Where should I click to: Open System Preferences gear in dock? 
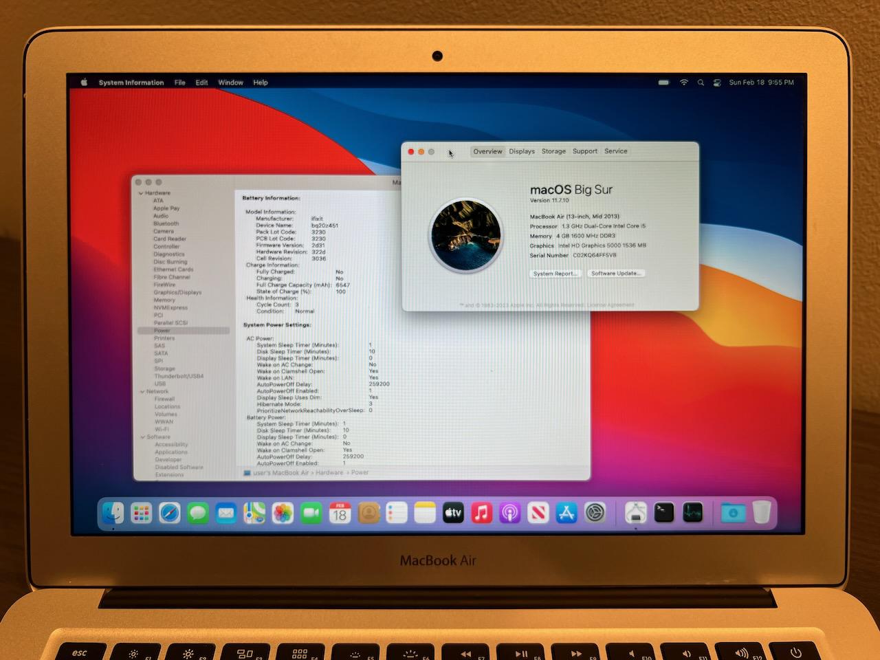click(x=595, y=513)
